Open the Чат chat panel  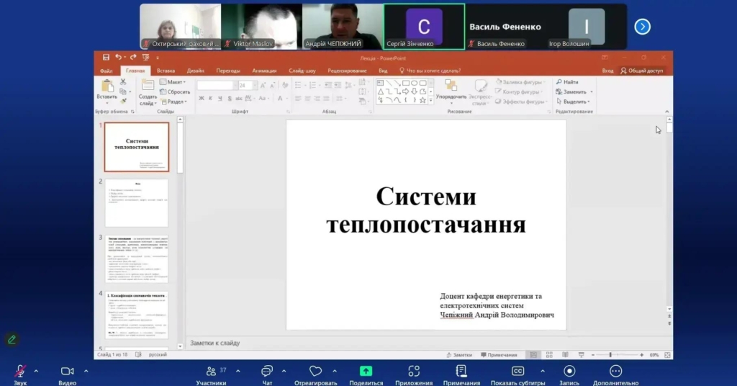(267, 371)
